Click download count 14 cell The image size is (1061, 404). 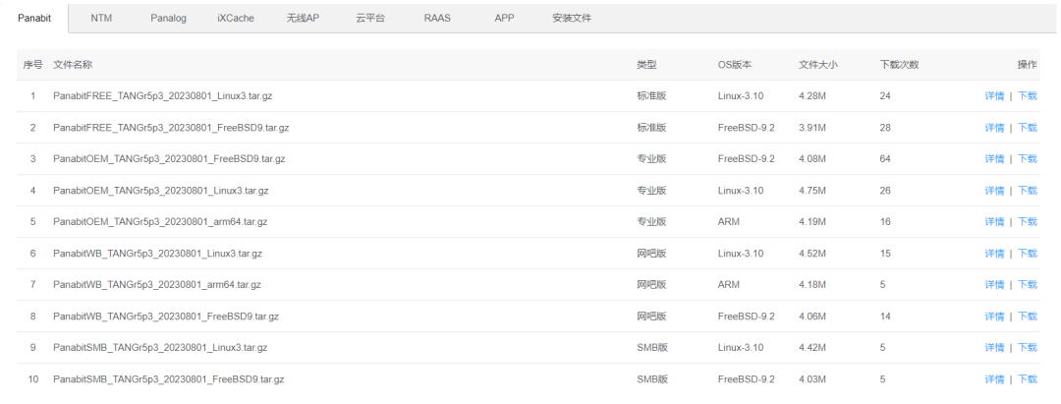pyautogui.click(x=885, y=317)
